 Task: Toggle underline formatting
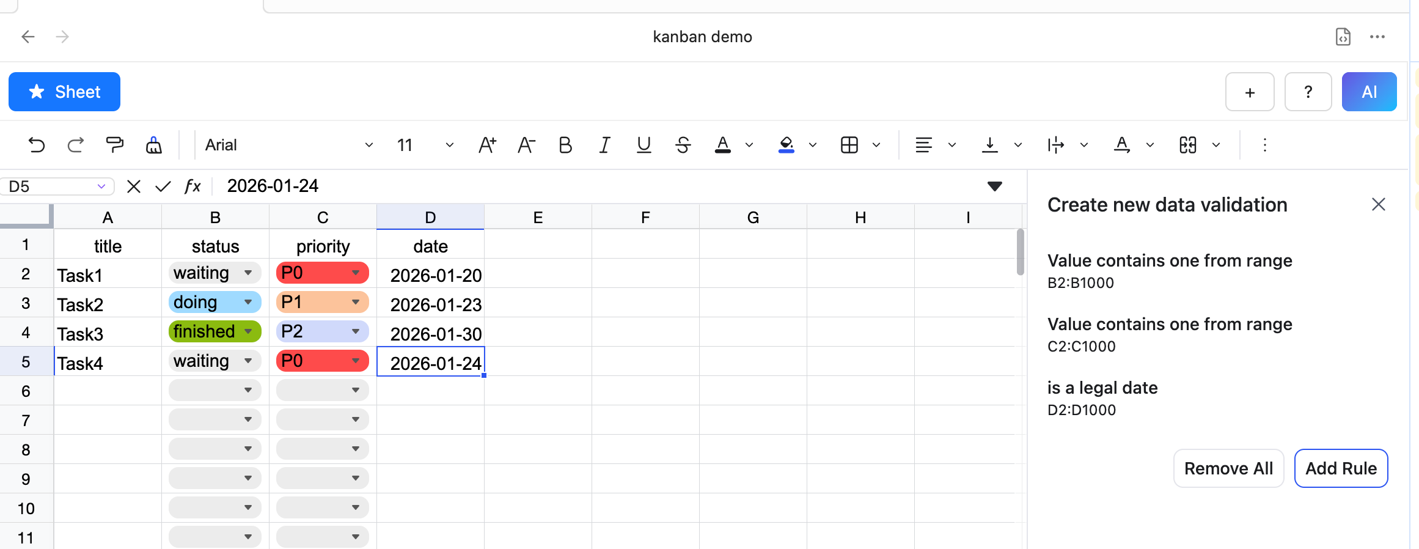pyautogui.click(x=643, y=145)
